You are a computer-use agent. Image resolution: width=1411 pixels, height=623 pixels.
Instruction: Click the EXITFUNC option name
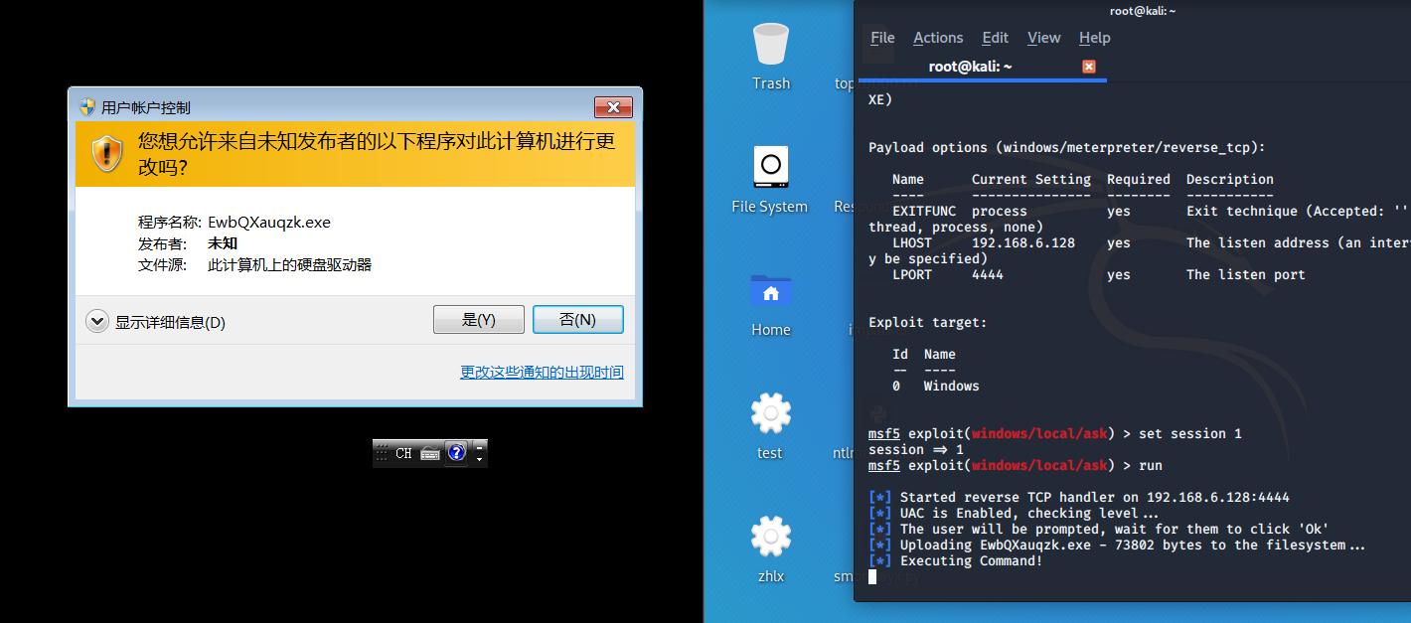[924, 211]
